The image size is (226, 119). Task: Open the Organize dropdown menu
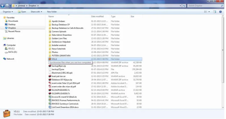pyautogui.click(x=8, y=12)
